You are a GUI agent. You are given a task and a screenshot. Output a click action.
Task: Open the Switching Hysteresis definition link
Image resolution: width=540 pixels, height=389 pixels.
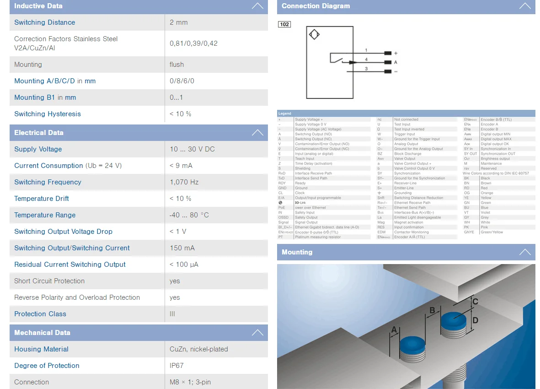[47, 114]
